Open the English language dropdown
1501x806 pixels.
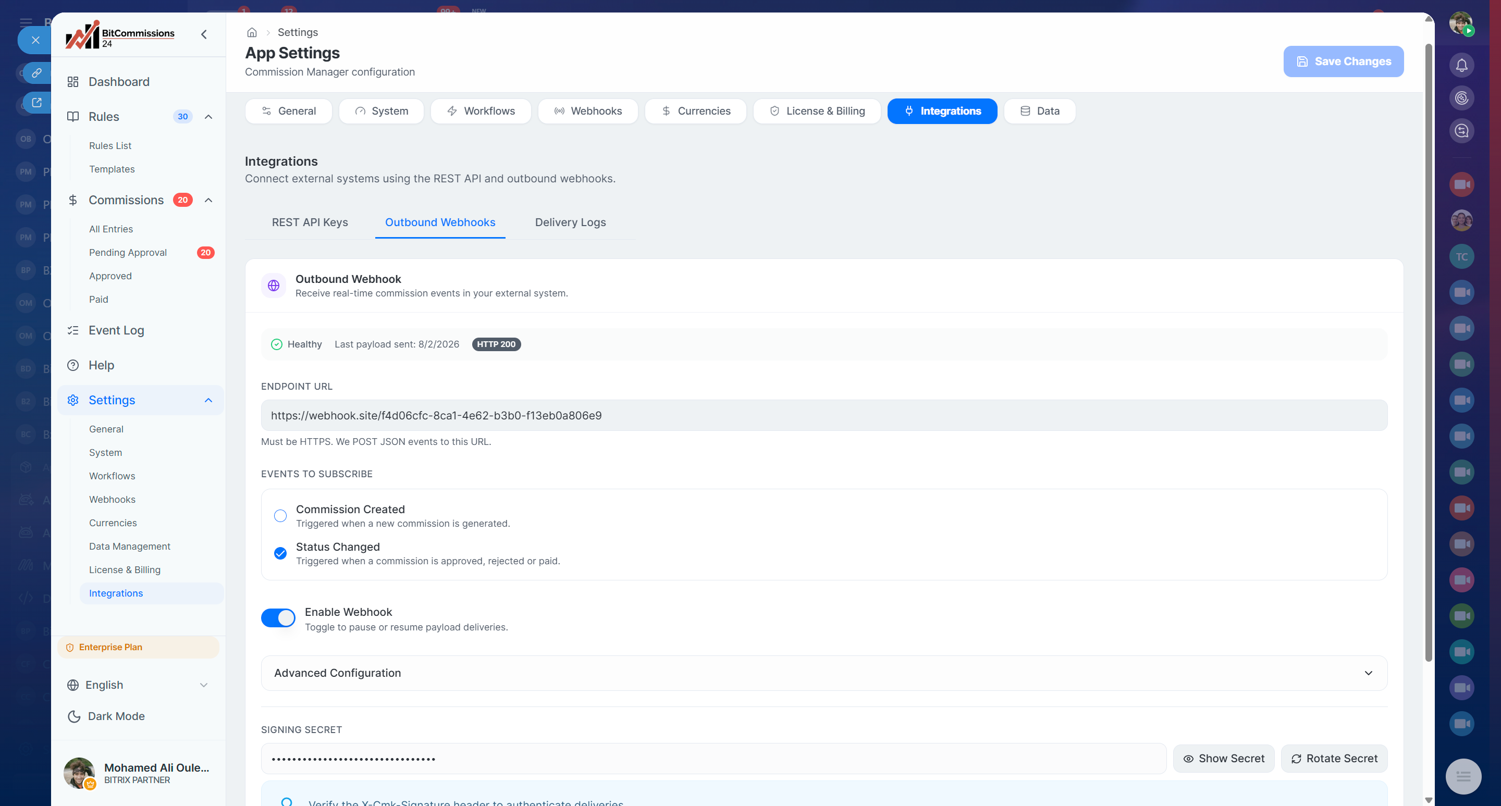(138, 685)
